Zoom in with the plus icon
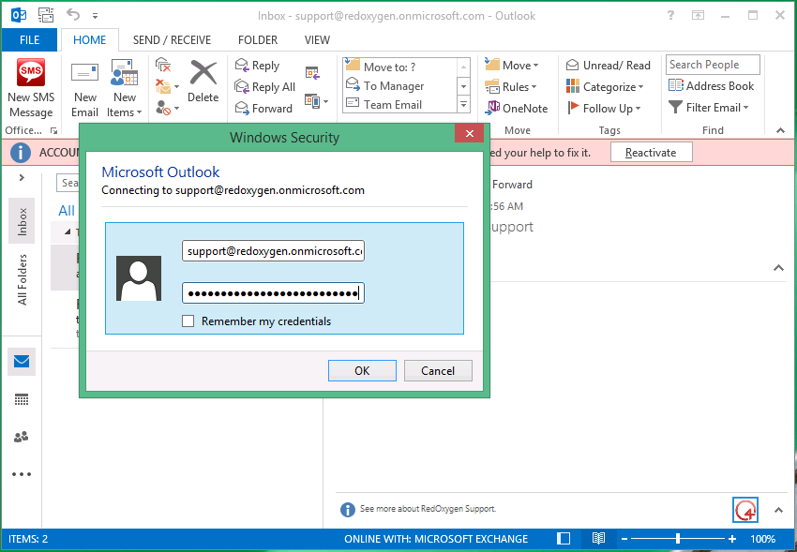 (x=732, y=539)
